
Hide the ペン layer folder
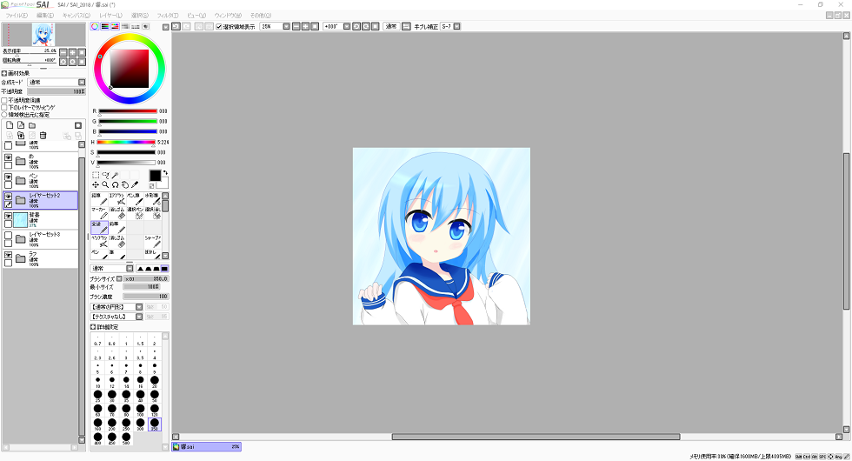(x=8, y=177)
